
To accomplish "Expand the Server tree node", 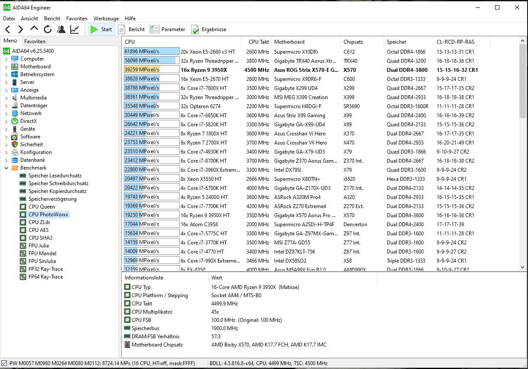I will 6,82.
